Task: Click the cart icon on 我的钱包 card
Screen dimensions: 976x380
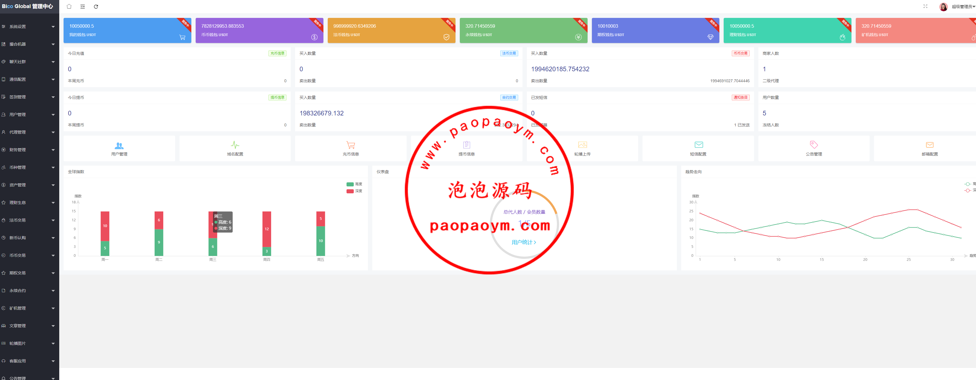Action: [182, 37]
